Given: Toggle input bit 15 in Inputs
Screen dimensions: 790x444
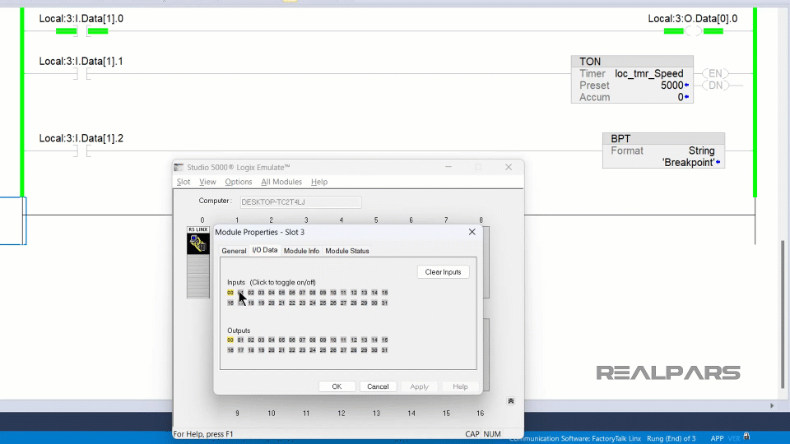Looking at the screenshot, I should coord(384,293).
